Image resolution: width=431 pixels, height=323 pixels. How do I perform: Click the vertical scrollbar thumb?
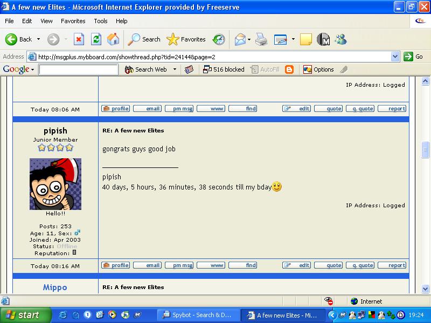pos(425,150)
